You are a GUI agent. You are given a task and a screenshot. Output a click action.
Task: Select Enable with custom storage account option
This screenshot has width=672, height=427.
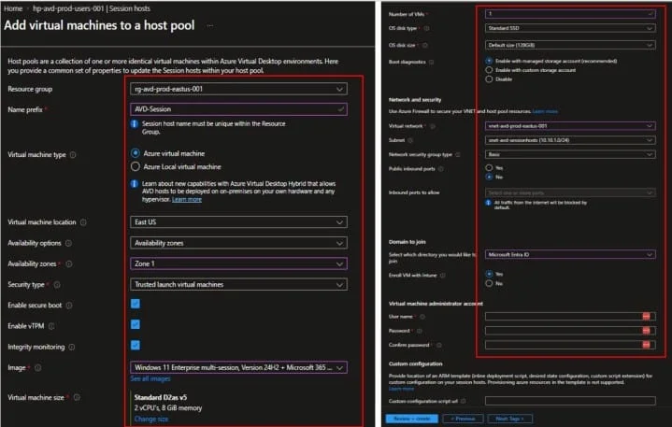pyautogui.click(x=489, y=70)
